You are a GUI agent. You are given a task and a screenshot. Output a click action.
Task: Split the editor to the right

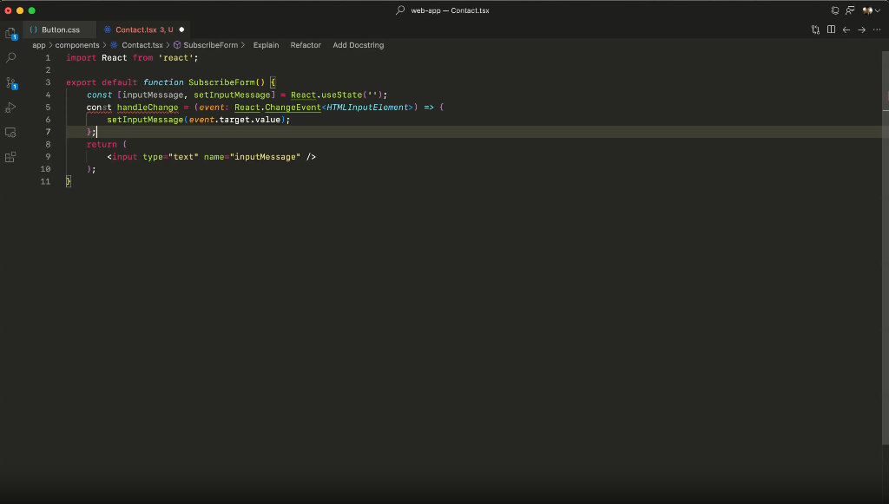832,29
